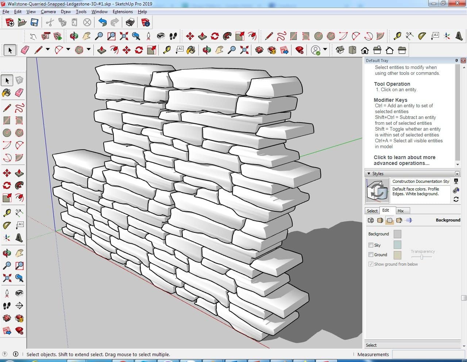The height and width of the screenshot is (362, 467).
Task: Enable the Sky checkbox
Action: coord(371,245)
